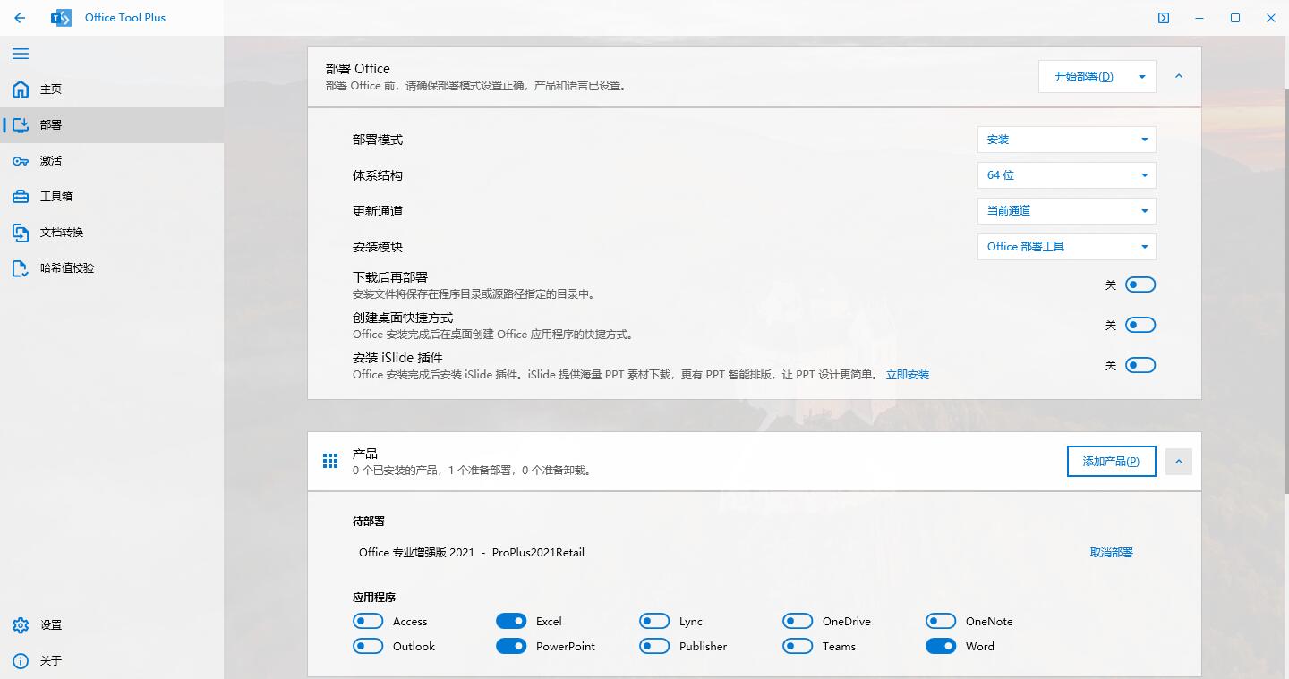Open the 更新通道 dropdown showing 当前通道
Image resolution: width=1289 pixels, height=679 pixels.
(x=1066, y=211)
